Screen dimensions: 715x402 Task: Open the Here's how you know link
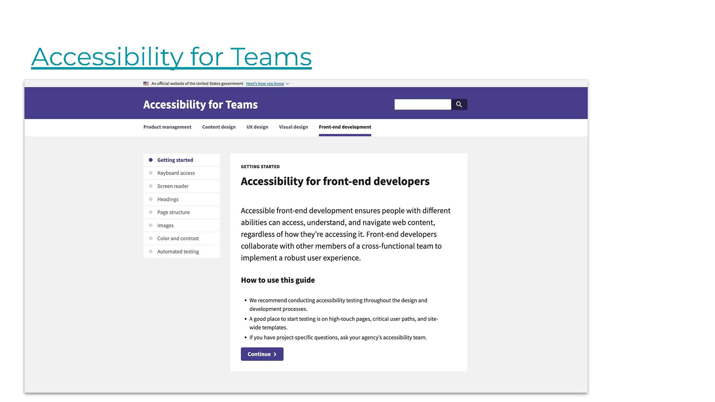(265, 84)
